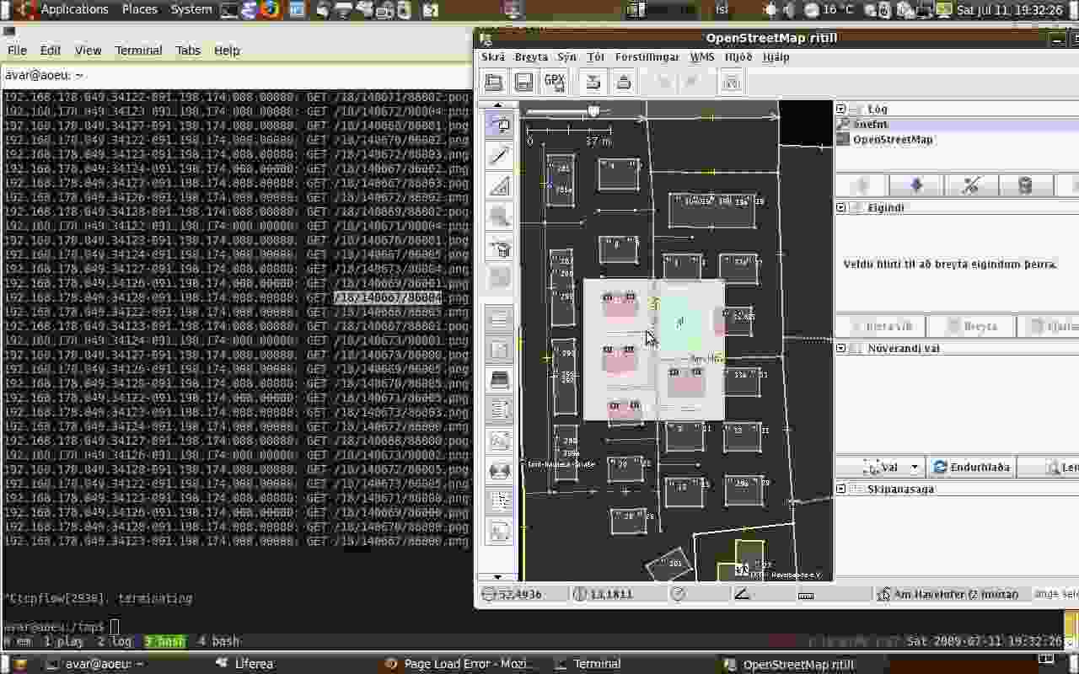Click the terminal tab titled avar@aoeu: ~
This screenshot has width=1079, height=674.
coord(44,75)
